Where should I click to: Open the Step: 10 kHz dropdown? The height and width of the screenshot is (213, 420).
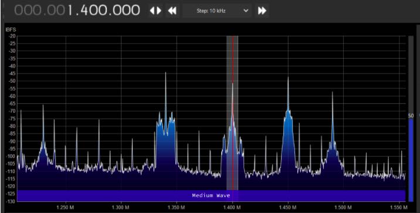(217, 11)
